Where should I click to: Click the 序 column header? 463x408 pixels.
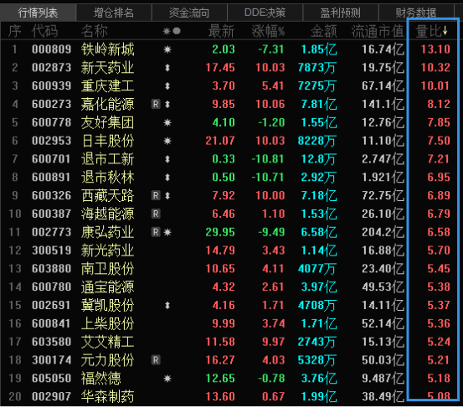(15, 31)
